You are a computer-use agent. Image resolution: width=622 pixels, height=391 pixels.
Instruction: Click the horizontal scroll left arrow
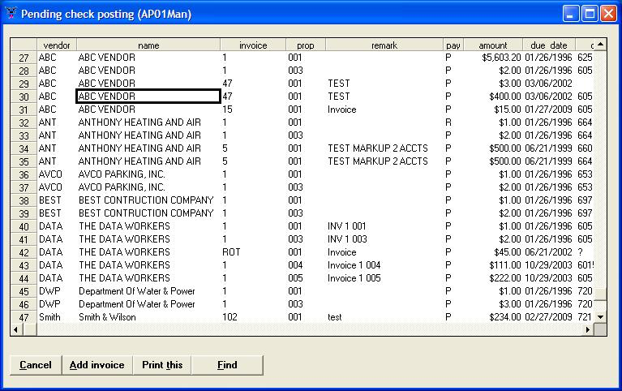click(x=16, y=329)
